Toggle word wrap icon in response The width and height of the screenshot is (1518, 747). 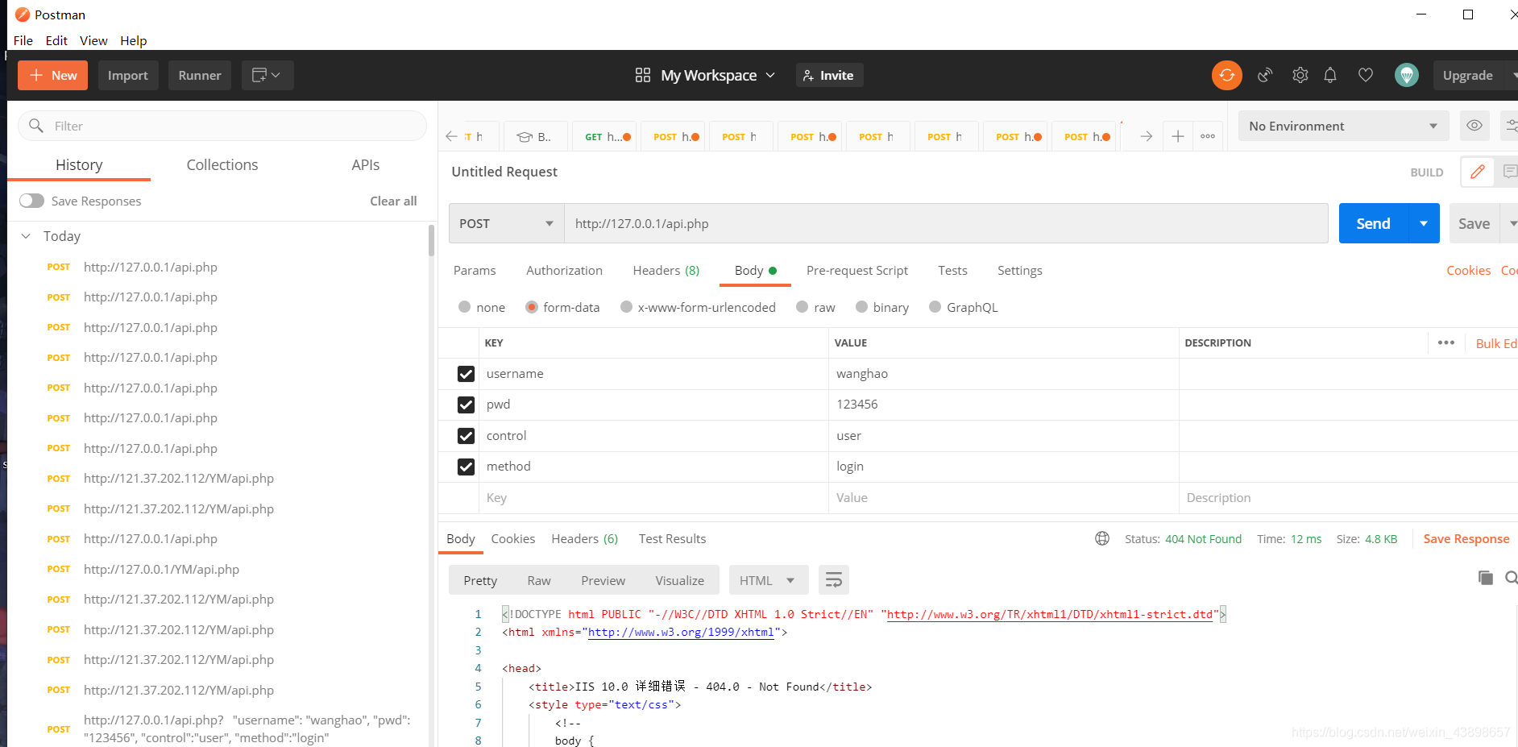[833, 579]
